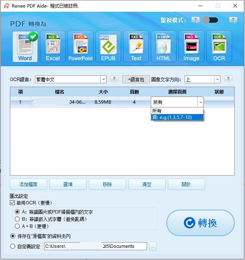Viewport: 245px width, 260px height.
Task: Select OCR conversion format
Action: pos(219,47)
